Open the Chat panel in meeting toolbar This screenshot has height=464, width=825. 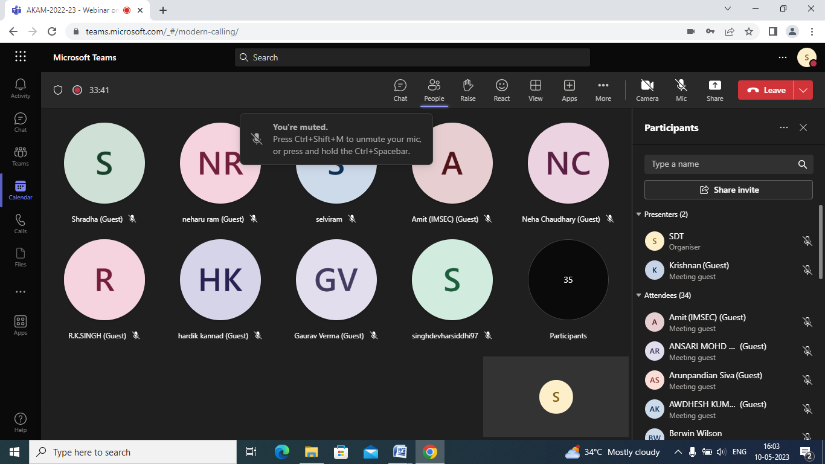pyautogui.click(x=400, y=90)
